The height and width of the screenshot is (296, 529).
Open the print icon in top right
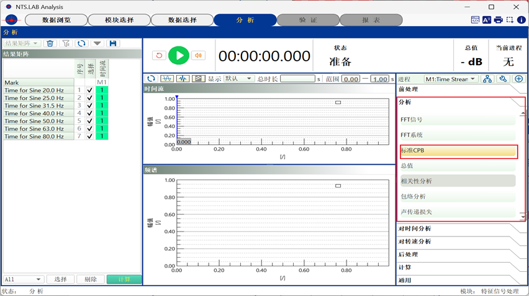[498, 20]
